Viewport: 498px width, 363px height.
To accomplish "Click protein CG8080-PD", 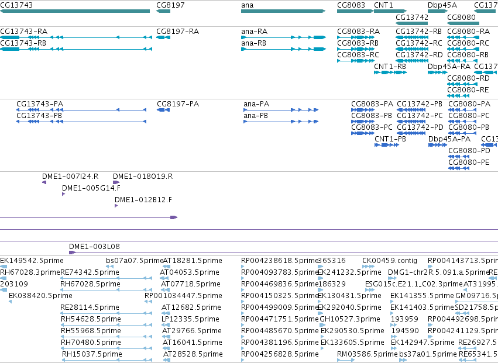I will click(x=459, y=157).
